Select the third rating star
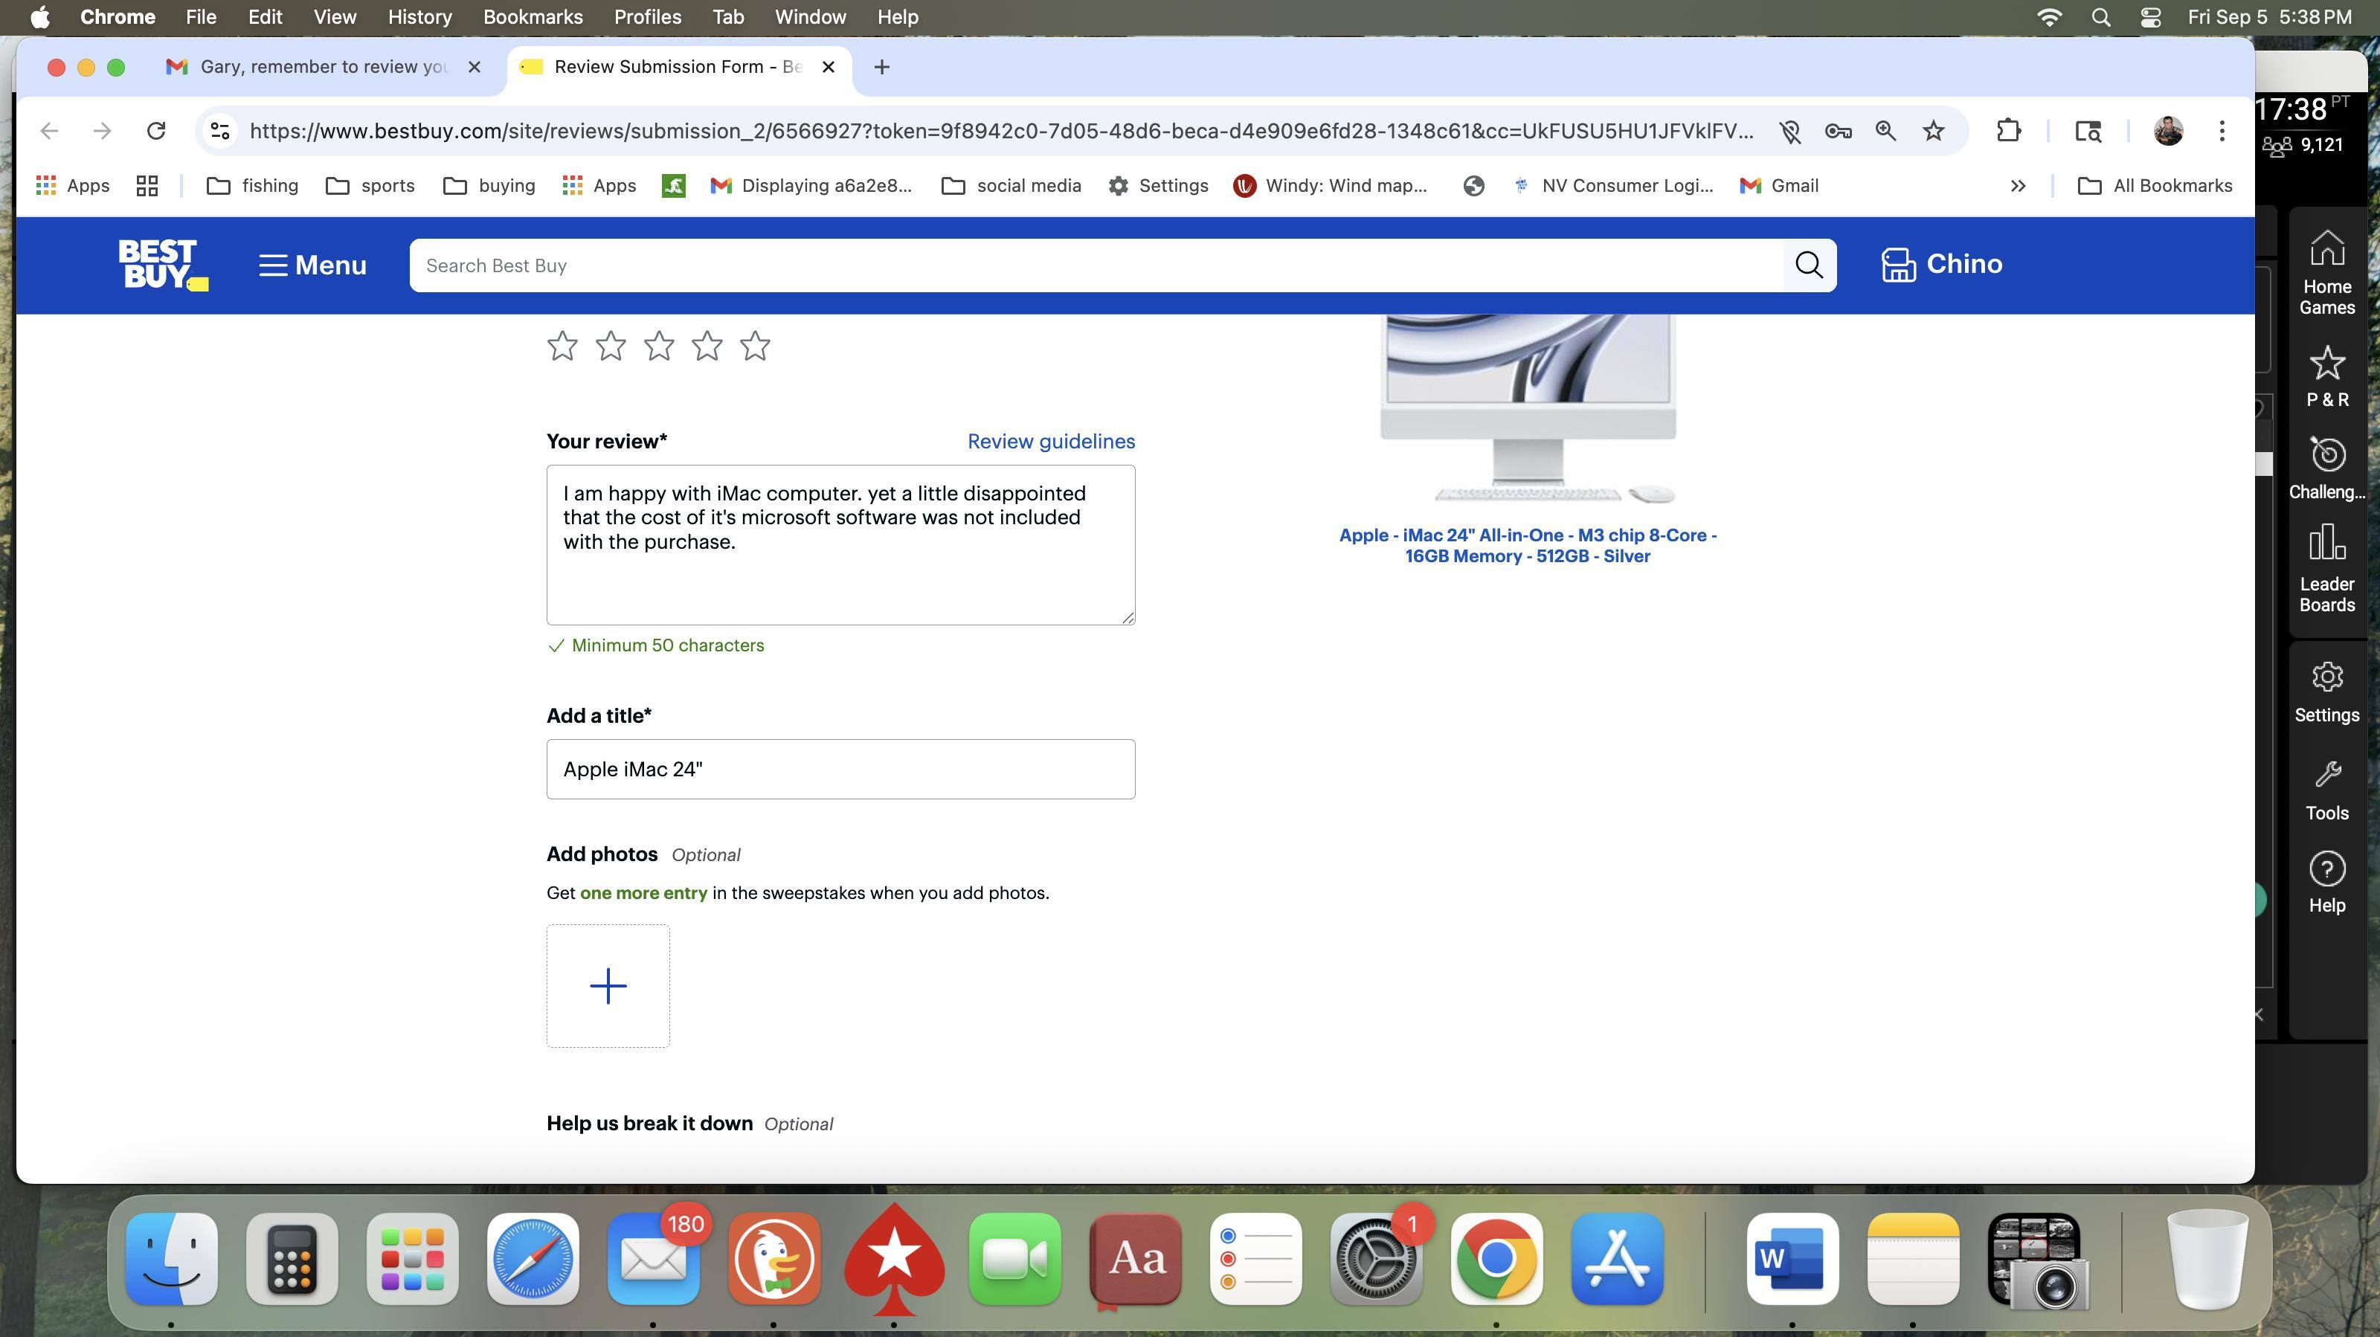This screenshot has width=2380, height=1337. pos(659,347)
